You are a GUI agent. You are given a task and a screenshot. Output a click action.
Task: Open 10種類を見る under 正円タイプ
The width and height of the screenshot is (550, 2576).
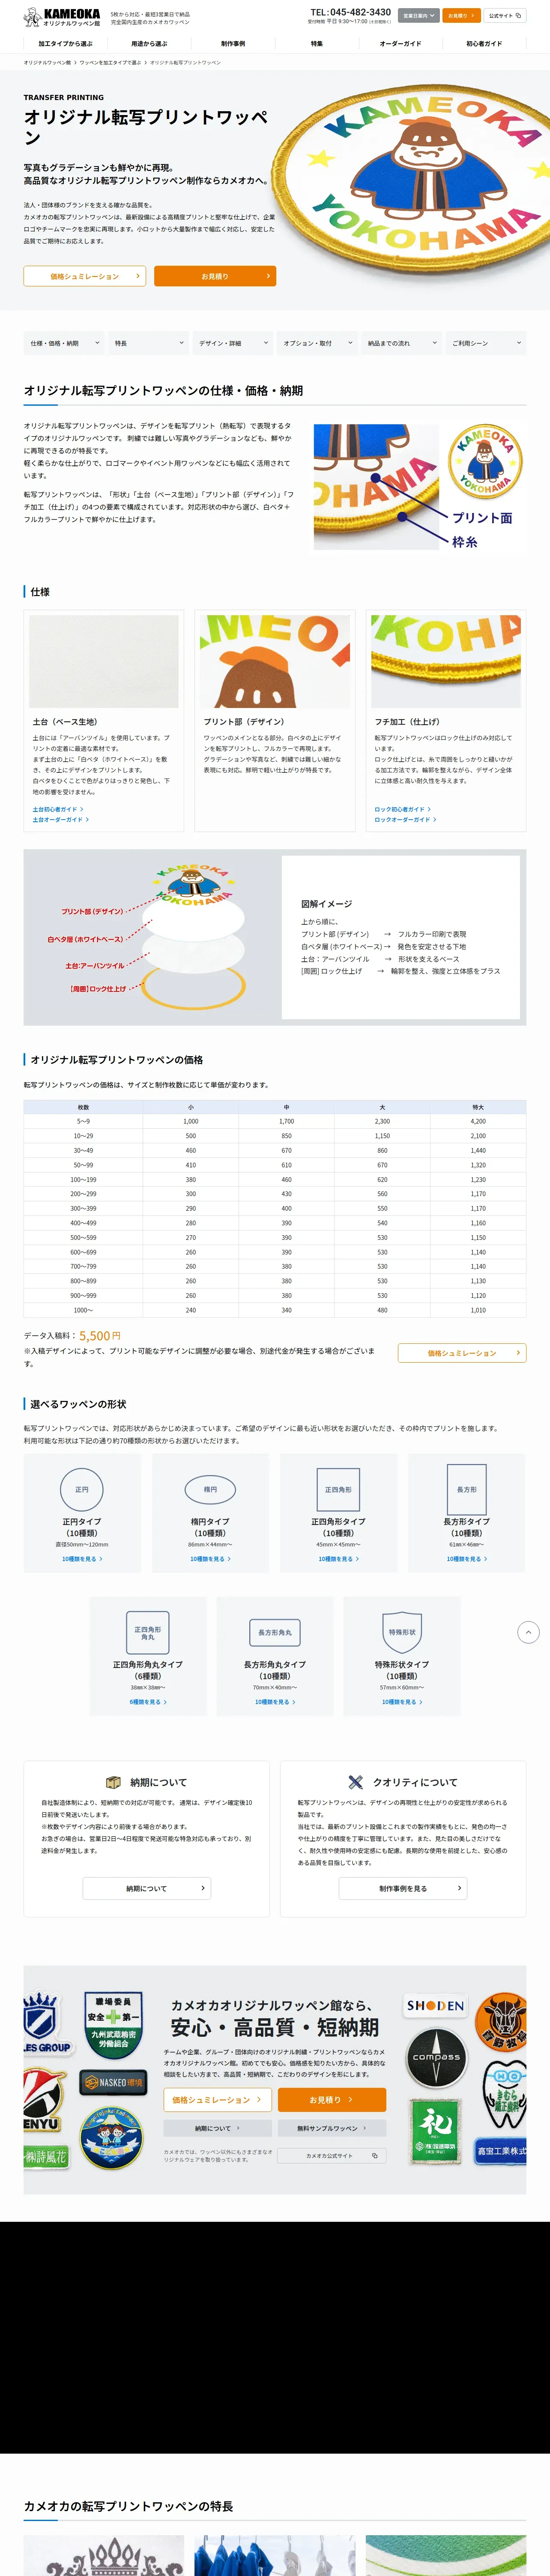pyautogui.click(x=82, y=1558)
